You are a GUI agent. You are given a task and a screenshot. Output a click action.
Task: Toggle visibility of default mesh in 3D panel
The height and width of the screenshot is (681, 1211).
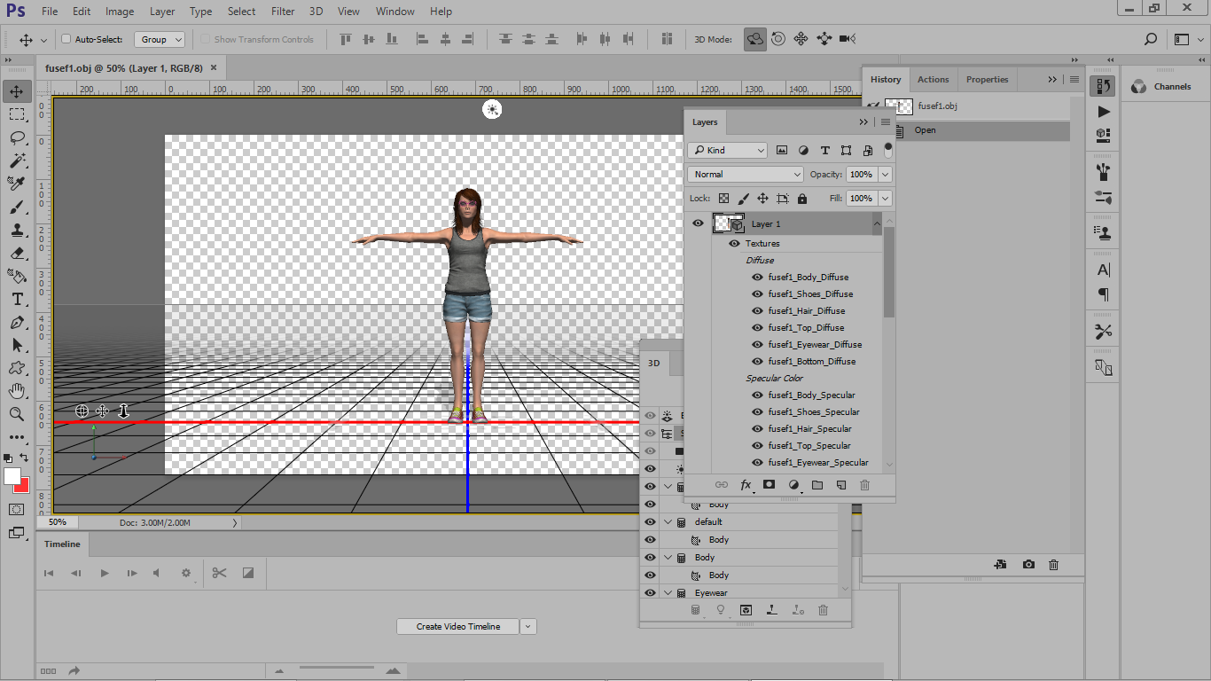(650, 521)
